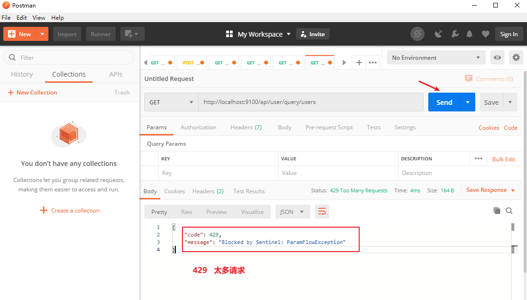Screen dimensions: 527x300
Task: Open the manage environments gear icon
Action: pyautogui.click(x=516, y=57)
